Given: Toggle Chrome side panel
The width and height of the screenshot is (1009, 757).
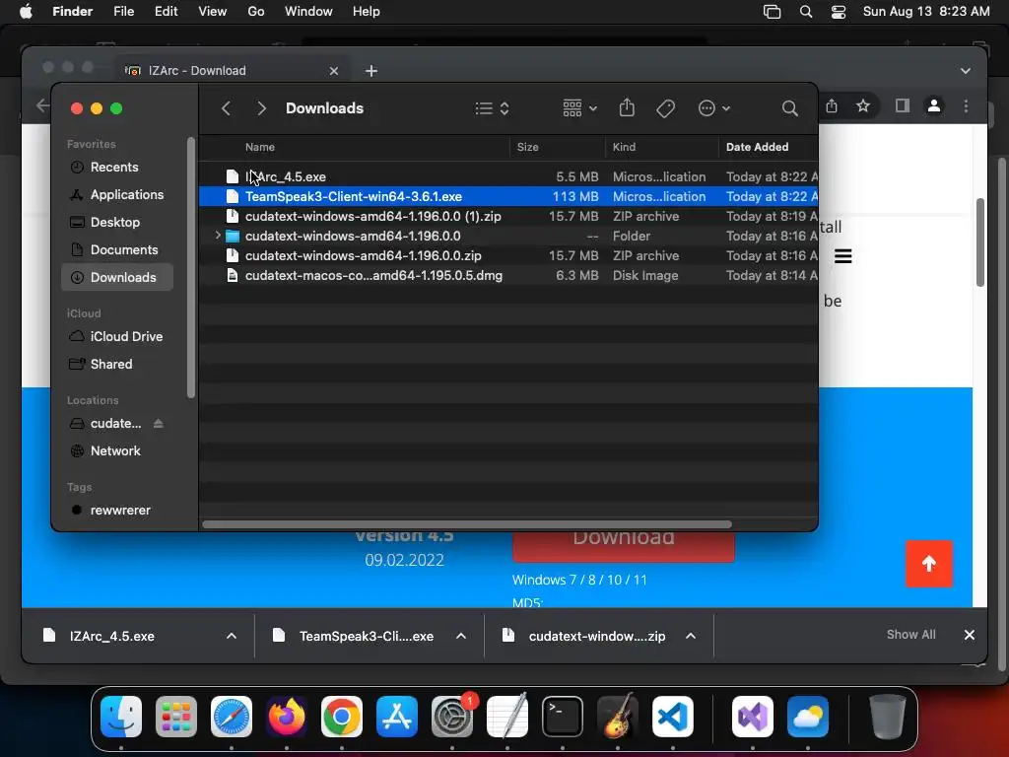Looking at the screenshot, I should 903,105.
